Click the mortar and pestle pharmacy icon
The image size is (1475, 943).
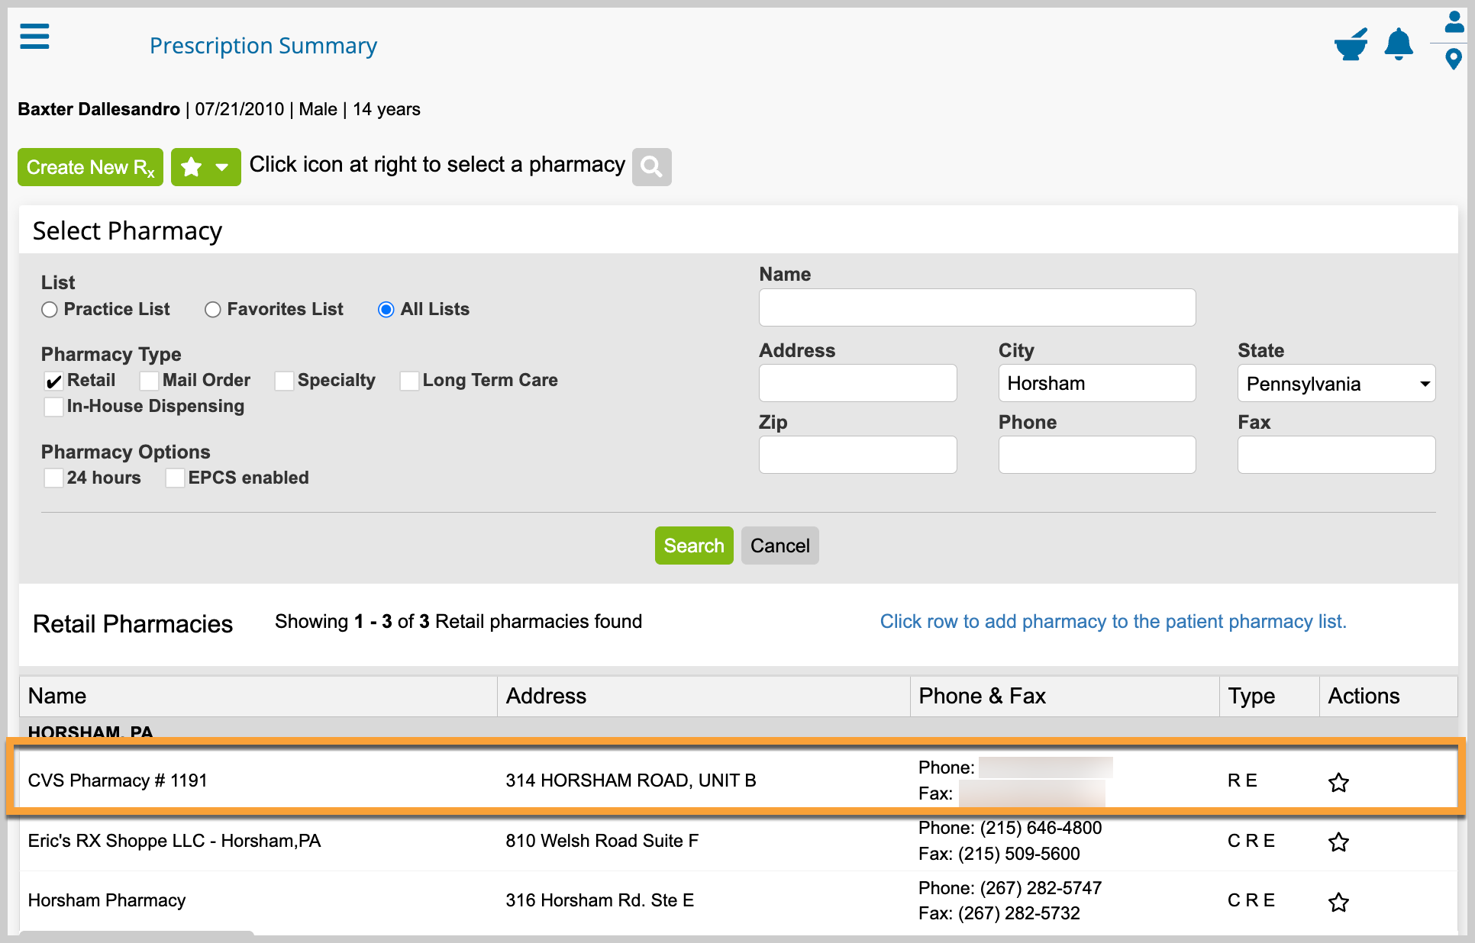point(1351,44)
